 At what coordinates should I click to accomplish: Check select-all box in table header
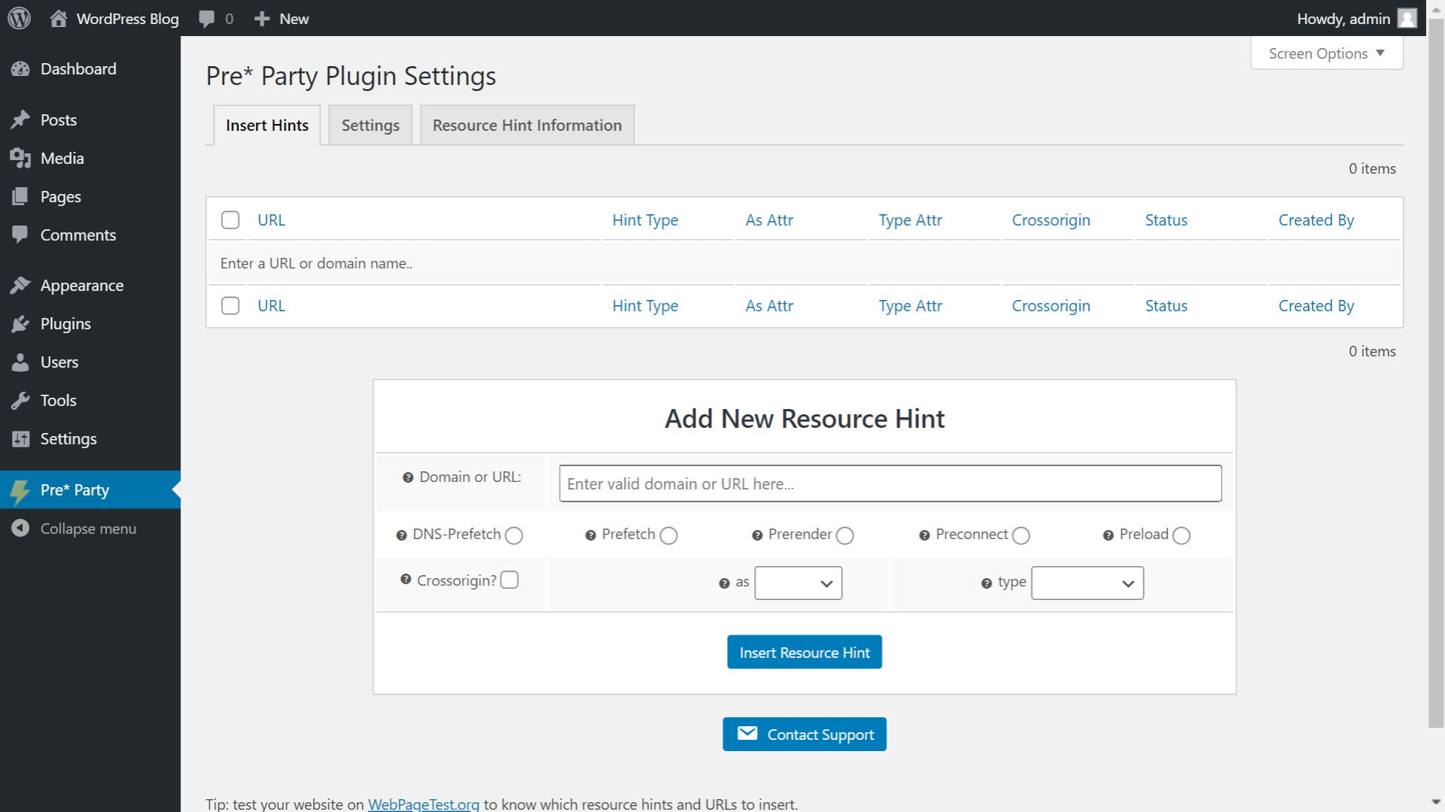point(230,220)
